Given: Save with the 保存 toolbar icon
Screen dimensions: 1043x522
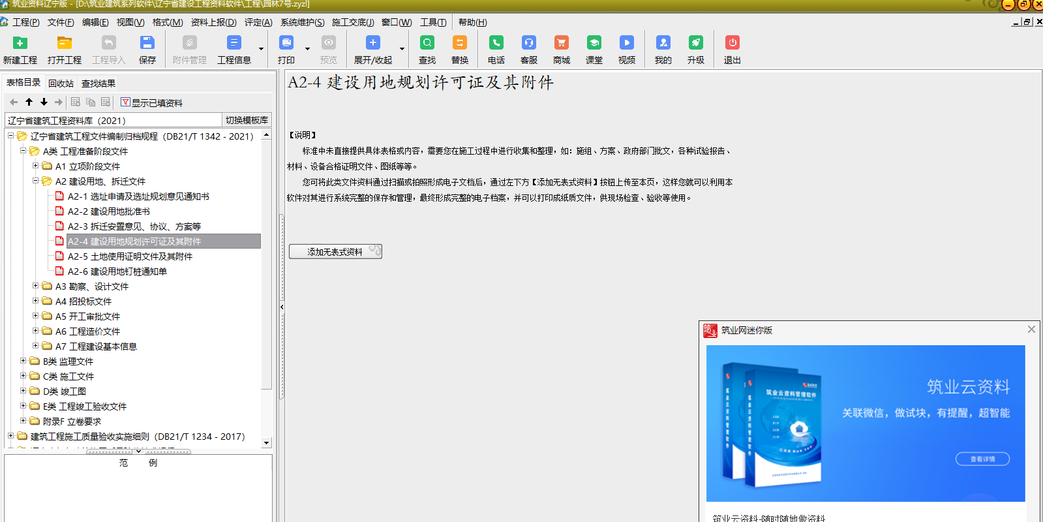Looking at the screenshot, I should (x=147, y=50).
